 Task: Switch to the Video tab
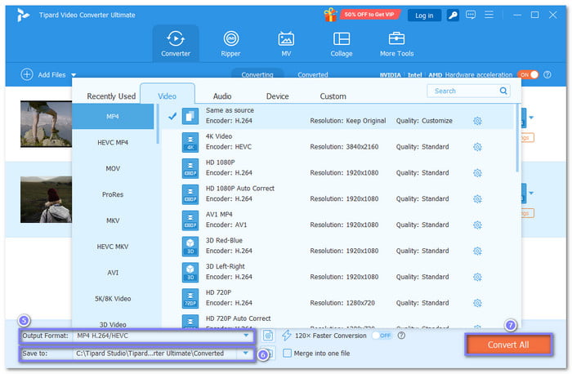[x=167, y=96]
